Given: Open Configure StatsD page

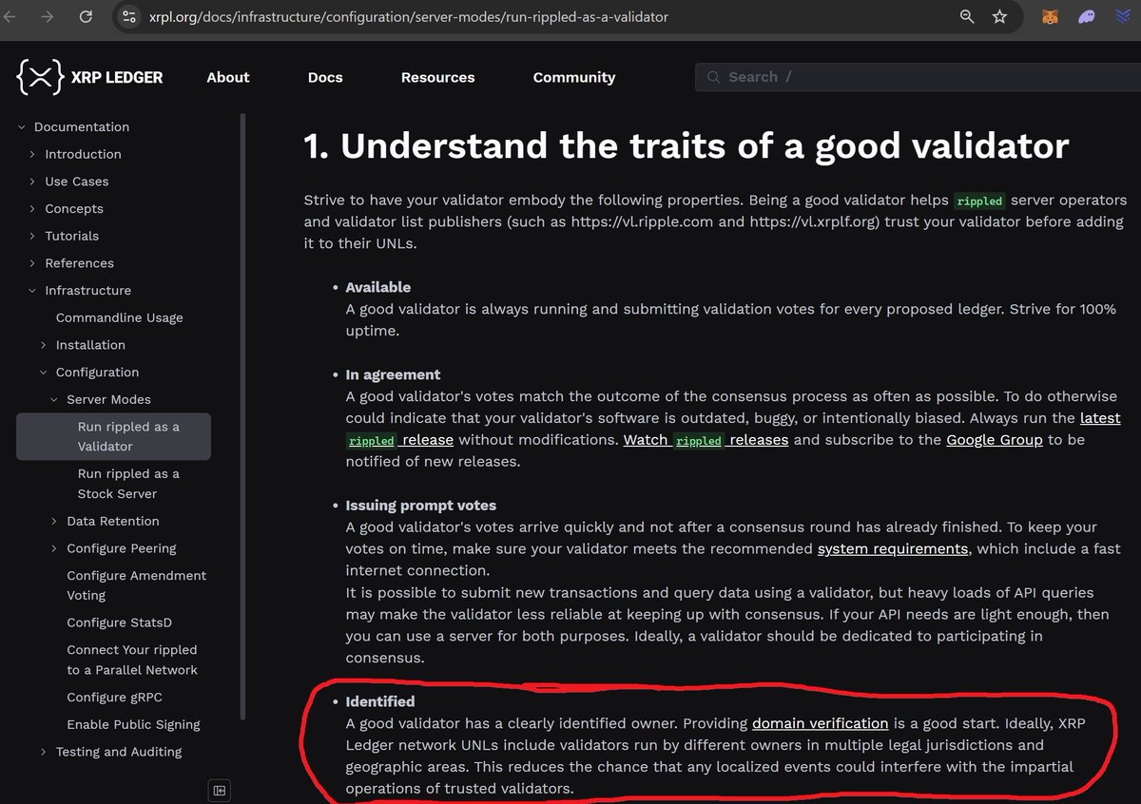Looking at the screenshot, I should [119, 622].
